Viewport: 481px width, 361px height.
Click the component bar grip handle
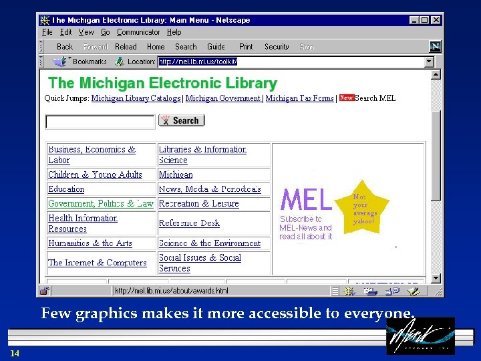click(x=335, y=291)
